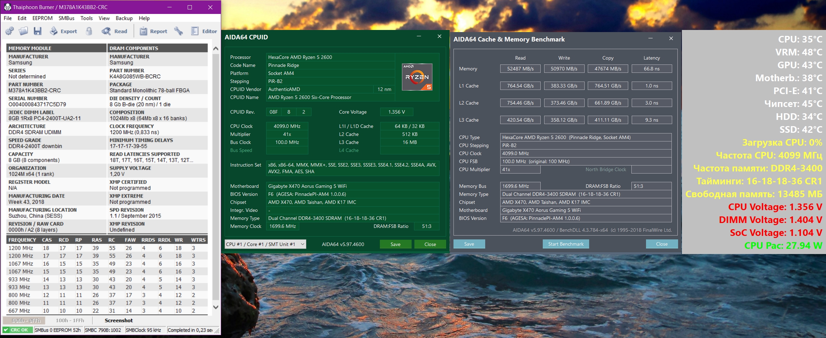Screen dimensions: 826x338
Task: Click the scroll up arrow in Thaiphoon report
Action: [216, 48]
